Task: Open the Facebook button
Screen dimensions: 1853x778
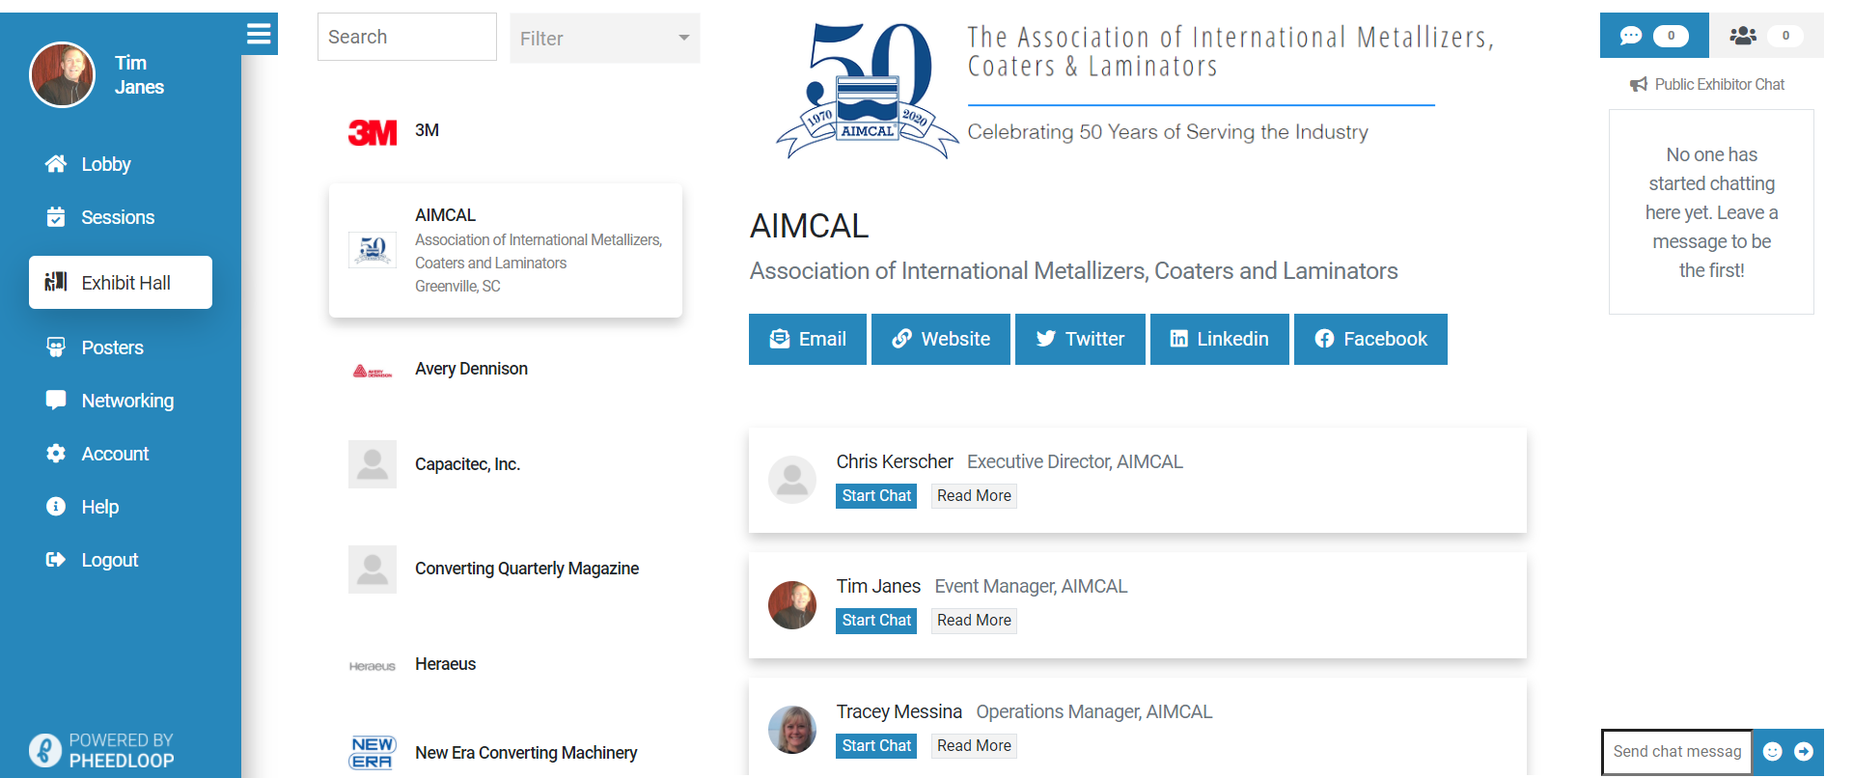Action: 1370,339
